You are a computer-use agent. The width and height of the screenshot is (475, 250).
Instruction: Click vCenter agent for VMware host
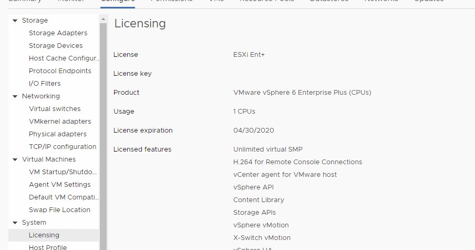[285, 175]
